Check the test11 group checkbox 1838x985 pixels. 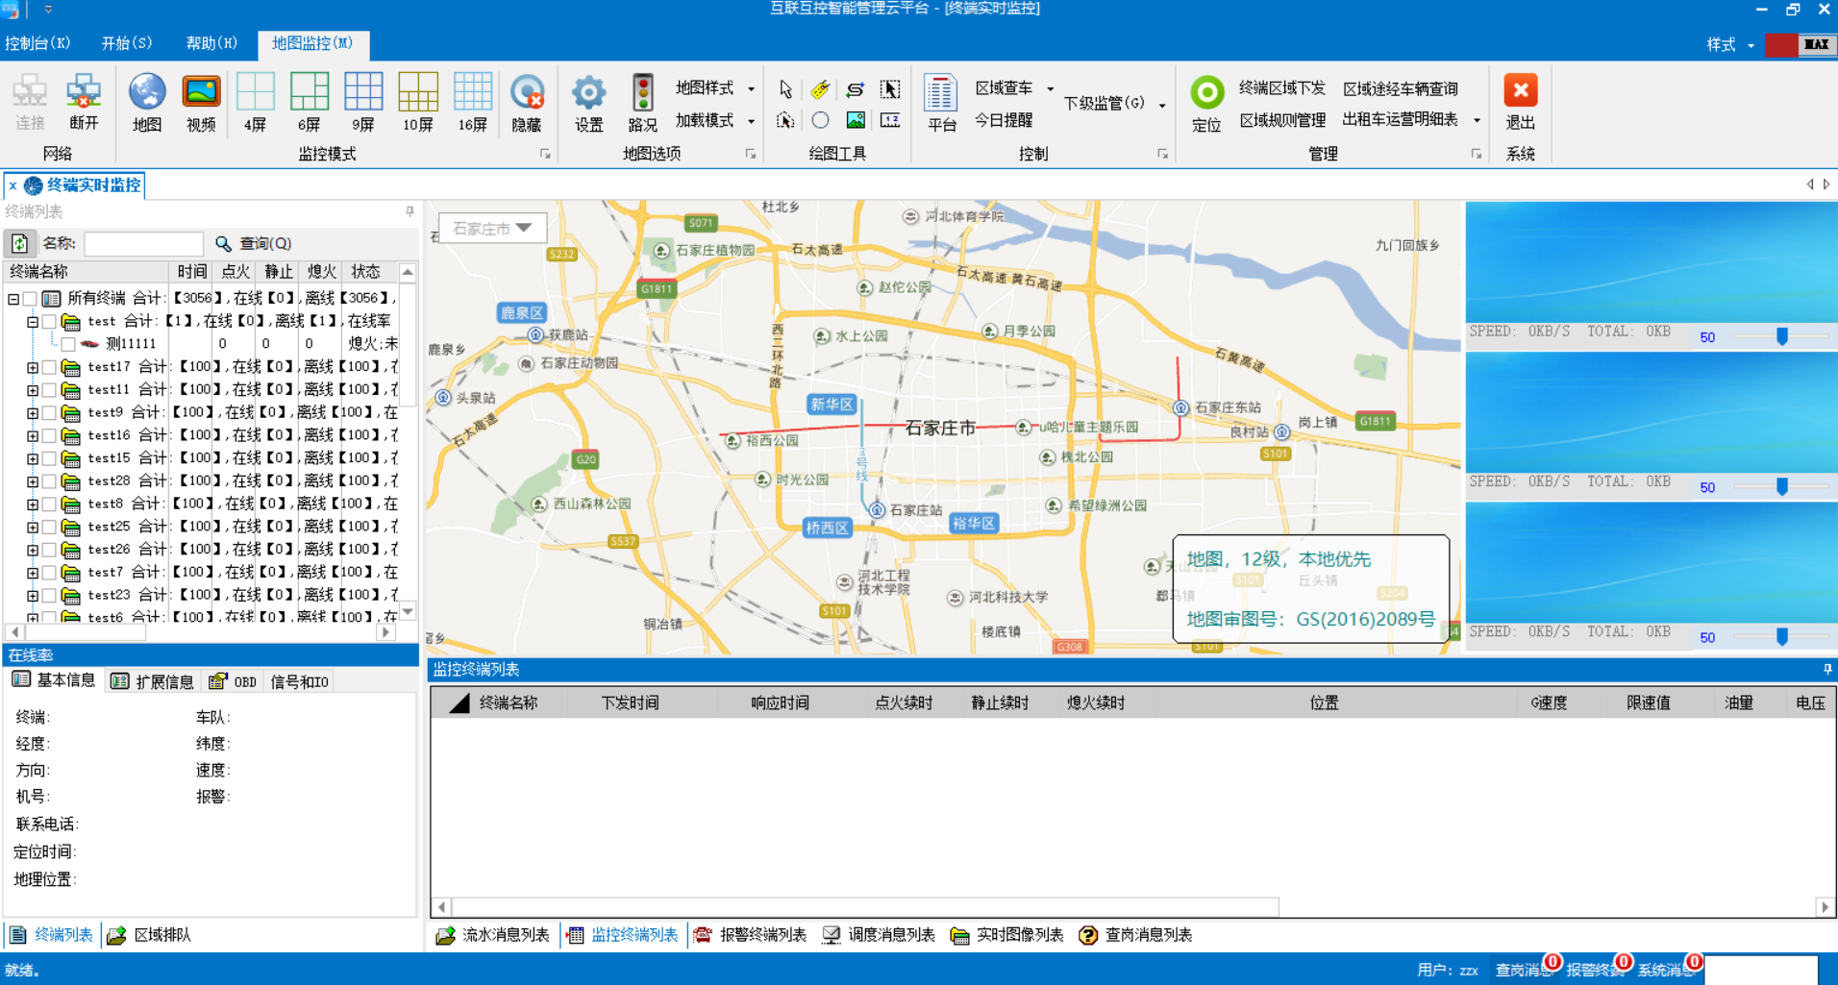49,390
